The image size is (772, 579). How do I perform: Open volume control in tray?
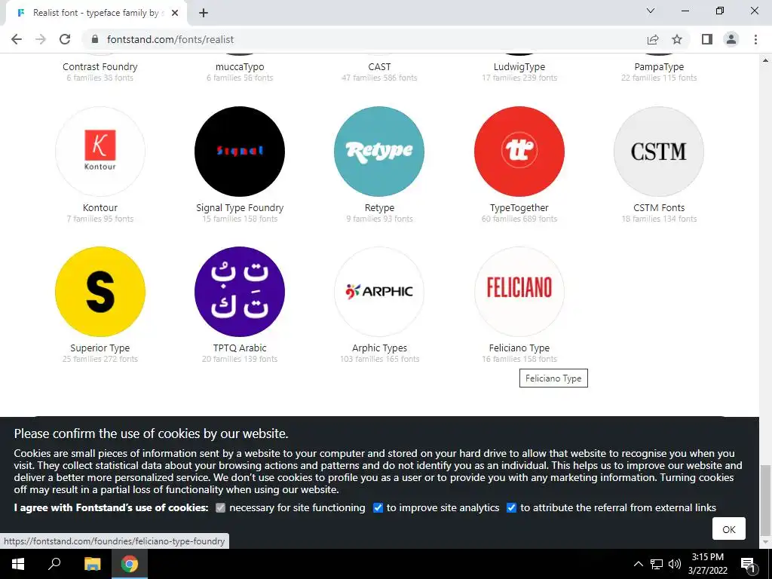pos(675,564)
